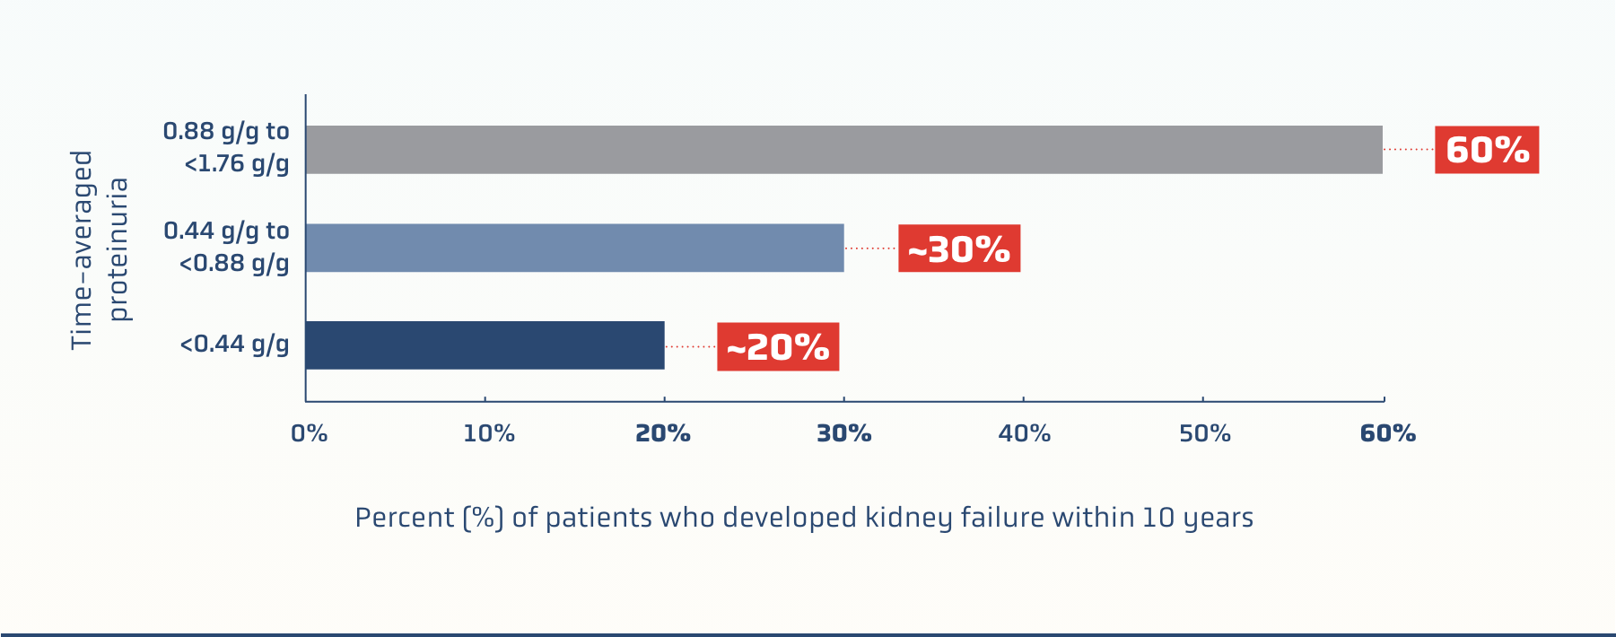This screenshot has height=637, width=1616.
Task: Click the bold 30% x-axis label
Action: (844, 434)
